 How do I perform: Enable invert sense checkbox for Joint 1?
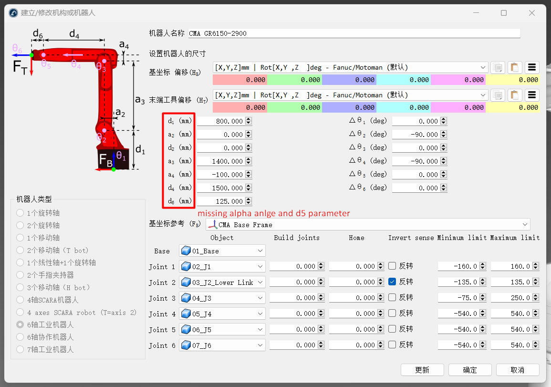pos(392,266)
